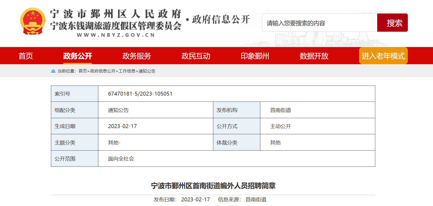Open the 数据开放 navigation tab
Screen dimensions: 433x206
pyautogui.click(x=314, y=56)
